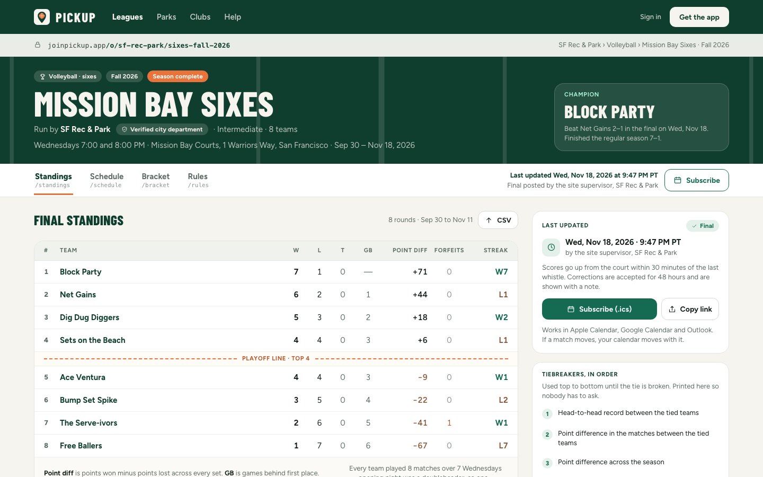The image size is (763, 477).
Task: Click the POINT DIFF column header
Action: click(410, 250)
